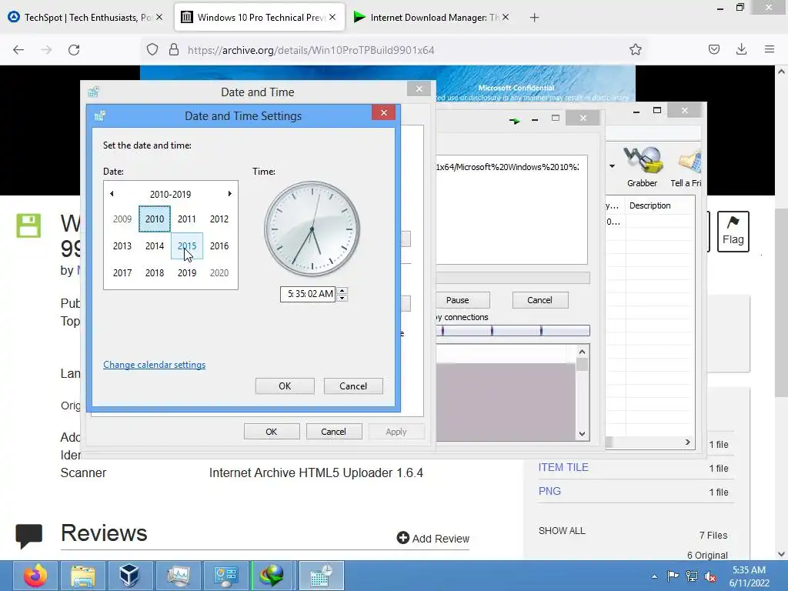Open Internet Download Manager taskbar icon

point(272,576)
